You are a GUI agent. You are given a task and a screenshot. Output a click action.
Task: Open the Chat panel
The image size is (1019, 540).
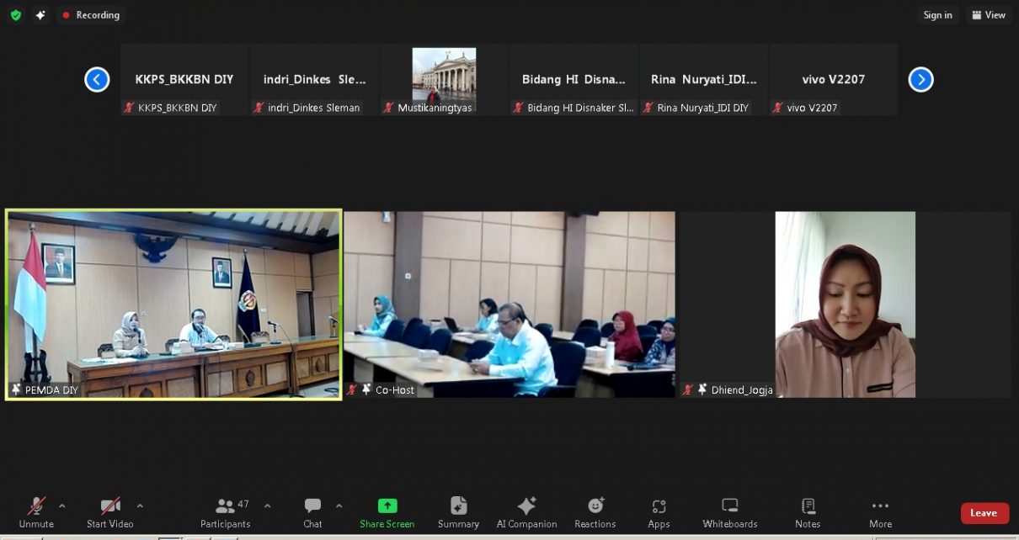pyautogui.click(x=312, y=512)
